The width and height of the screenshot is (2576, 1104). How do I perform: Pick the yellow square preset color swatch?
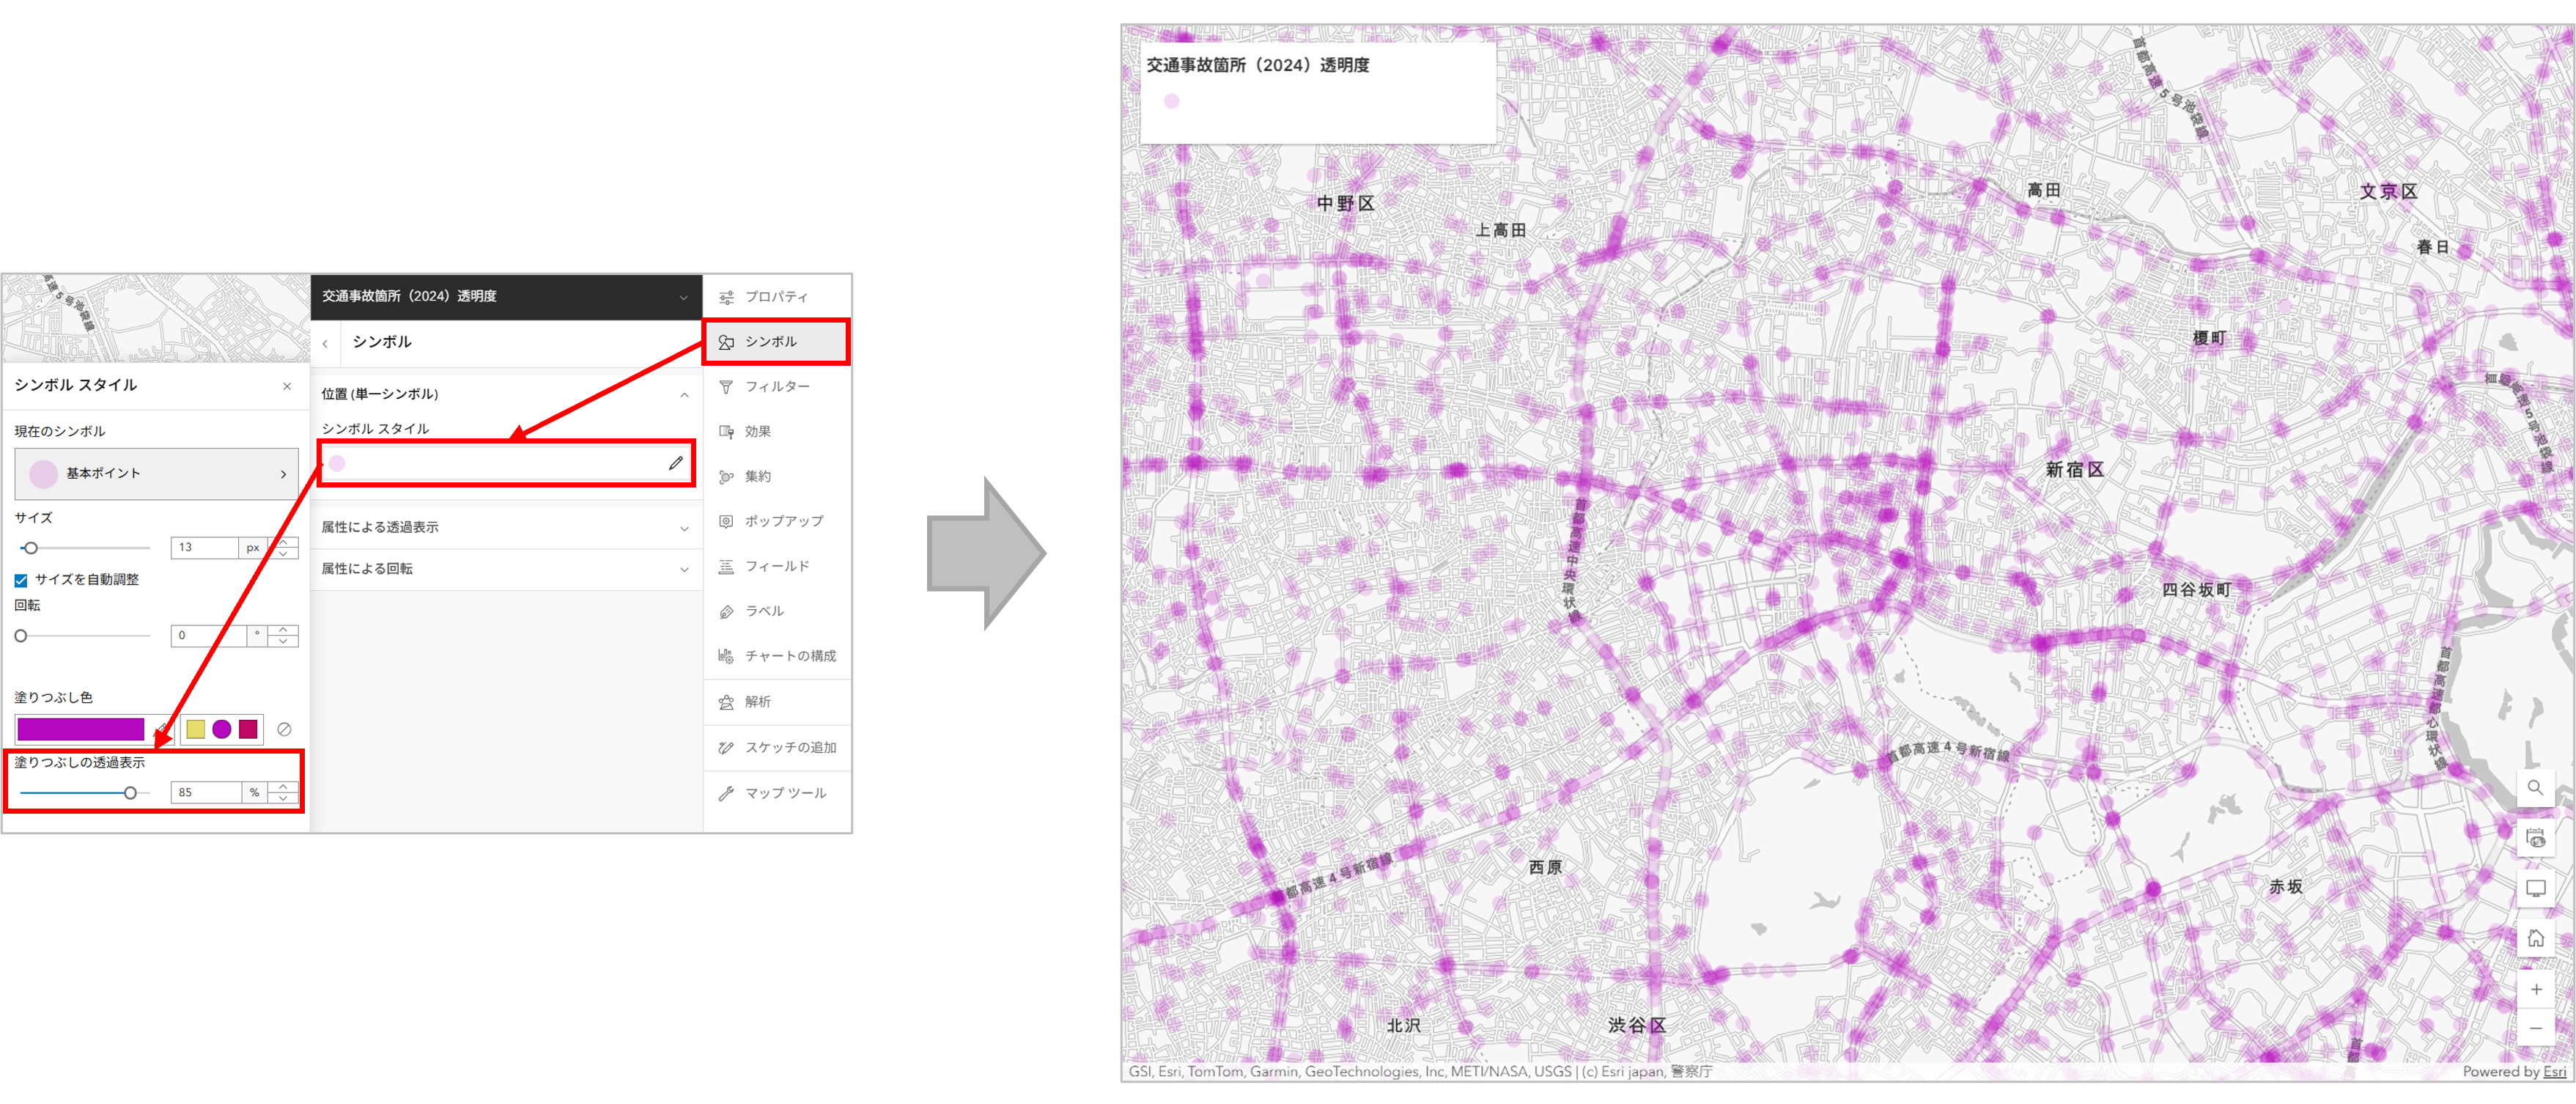195,729
